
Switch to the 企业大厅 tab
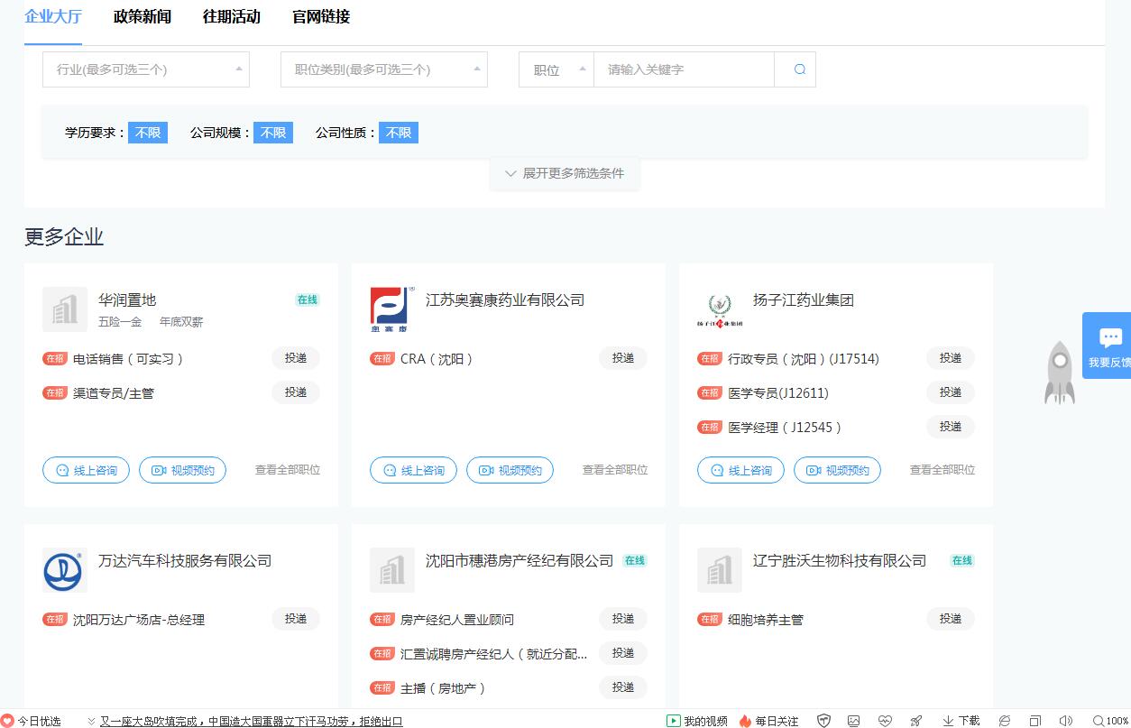53,16
